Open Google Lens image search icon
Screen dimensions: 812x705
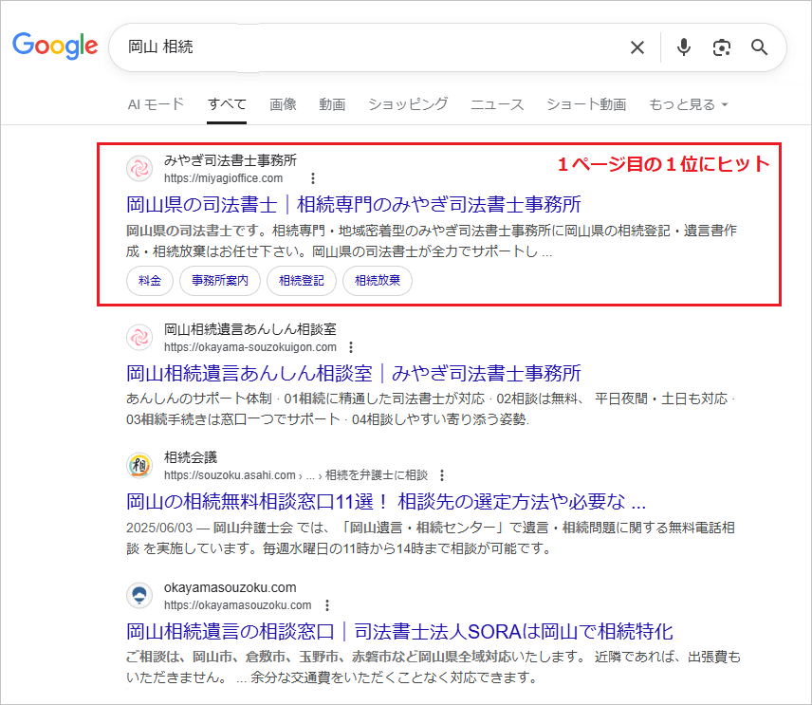[x=722, y=47]
